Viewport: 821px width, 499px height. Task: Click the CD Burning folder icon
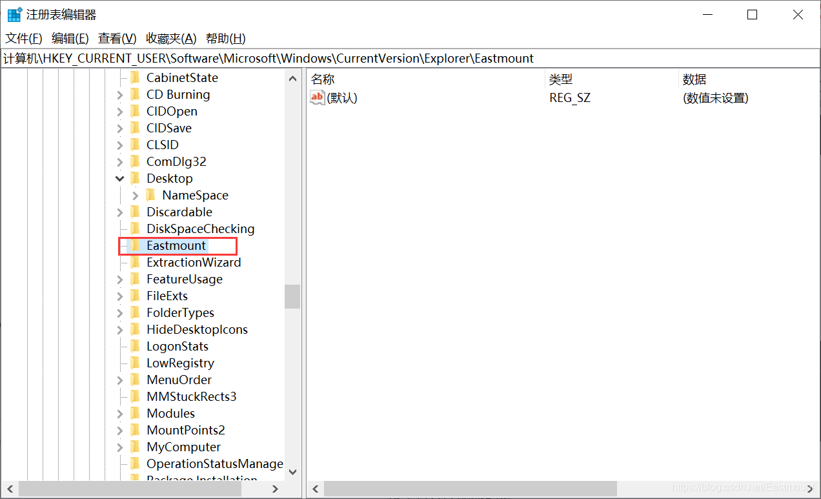tap(135, 94)
